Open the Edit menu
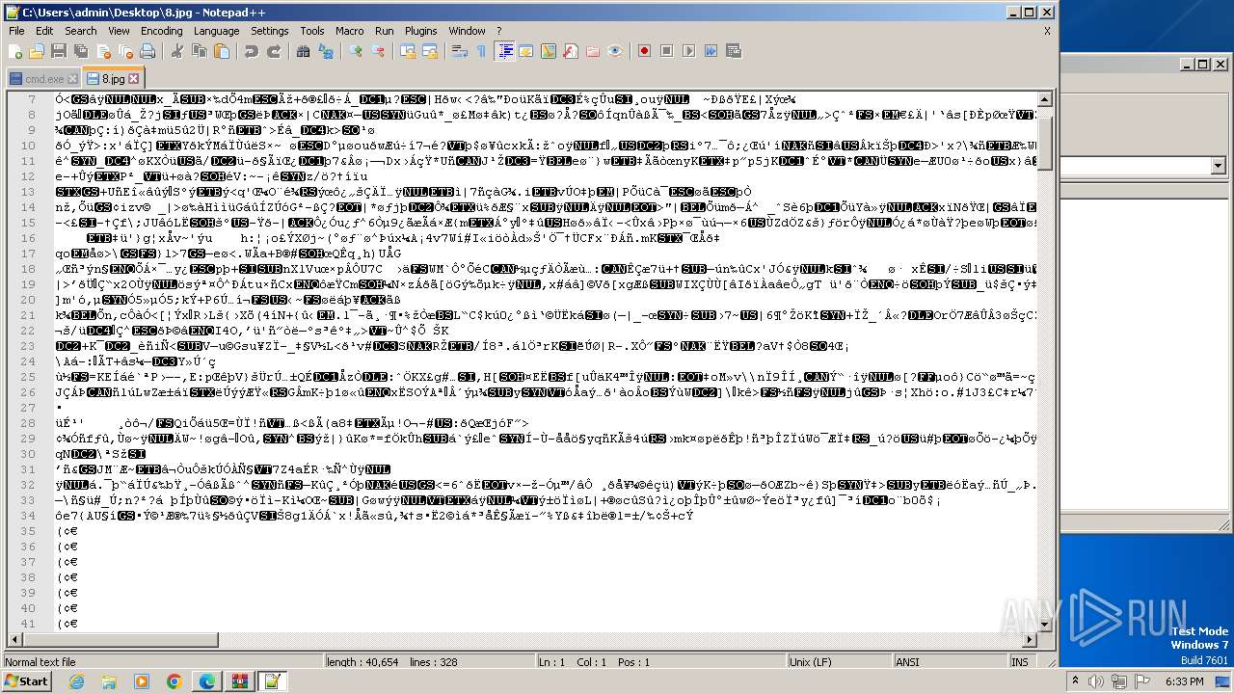 tap(44, 31)
